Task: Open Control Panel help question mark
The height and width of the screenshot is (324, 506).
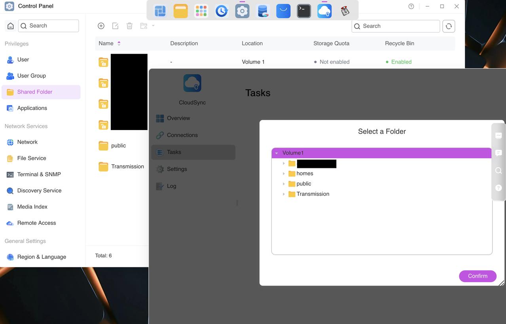Action: click(x=411, y=6)
